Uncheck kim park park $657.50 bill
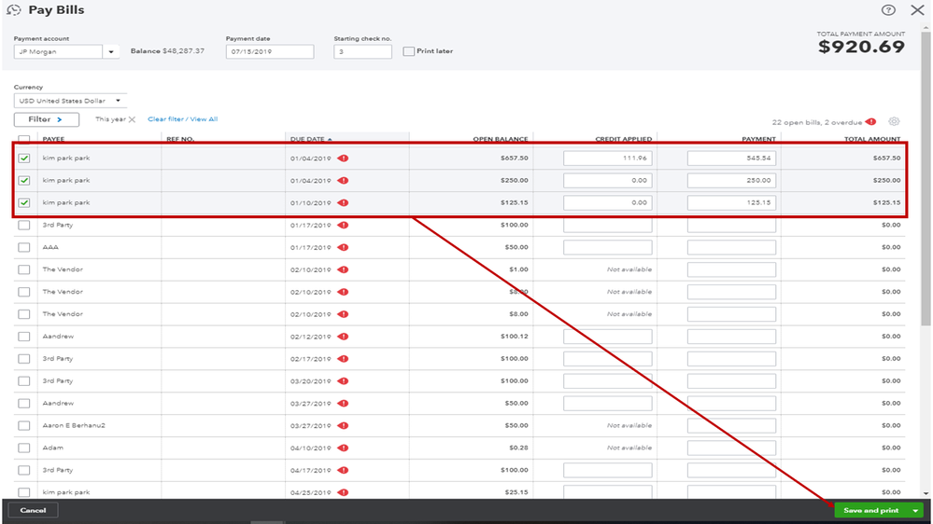 point(23,158)
